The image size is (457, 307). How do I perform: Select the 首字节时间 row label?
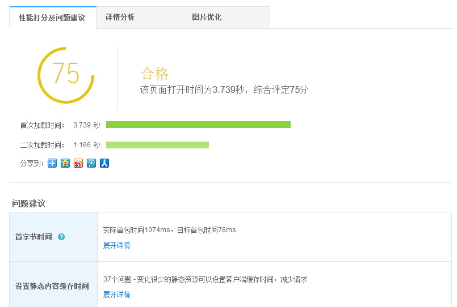tap(33, 237)
